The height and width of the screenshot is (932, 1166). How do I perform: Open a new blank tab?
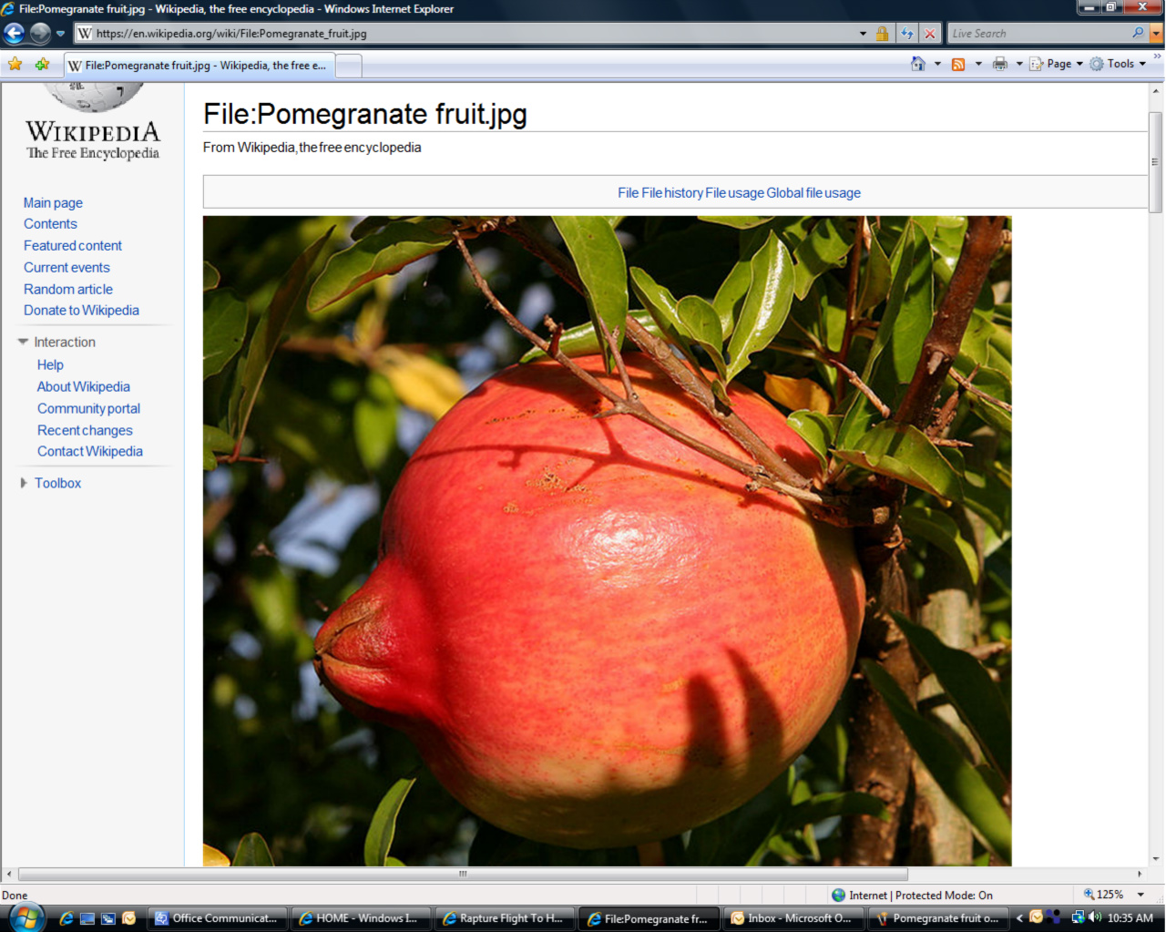click(349, 66)
